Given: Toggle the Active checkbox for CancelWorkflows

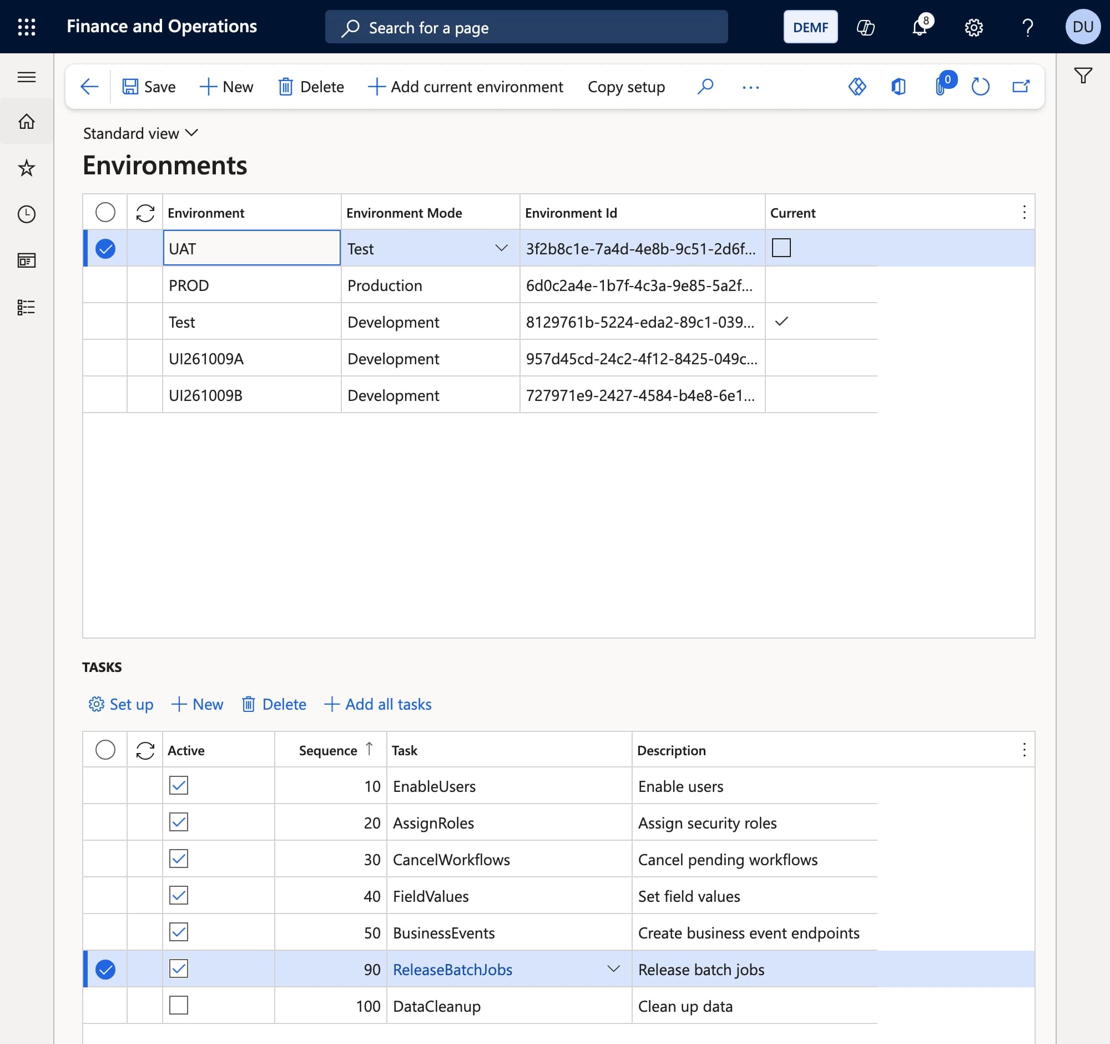Looking at the screenshot, I should pyautogui.click(x=179, y=859).
